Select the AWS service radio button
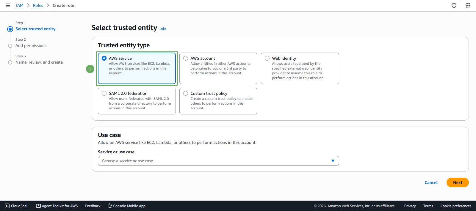The image size is (476, 211). [104, 58]
